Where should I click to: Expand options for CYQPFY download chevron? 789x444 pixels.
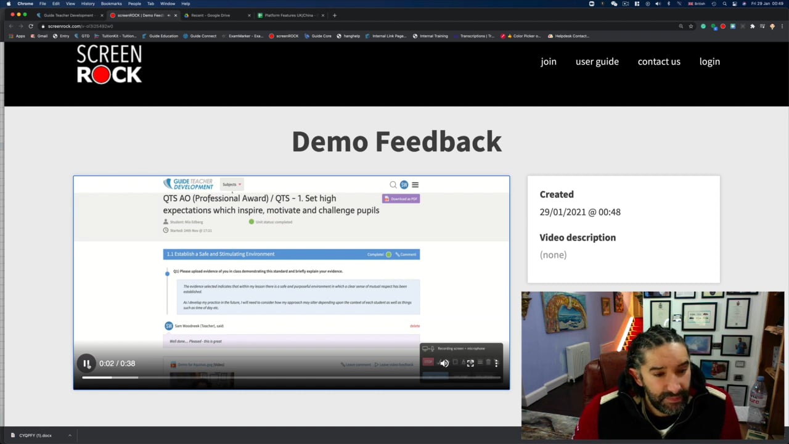click(70, 435)
